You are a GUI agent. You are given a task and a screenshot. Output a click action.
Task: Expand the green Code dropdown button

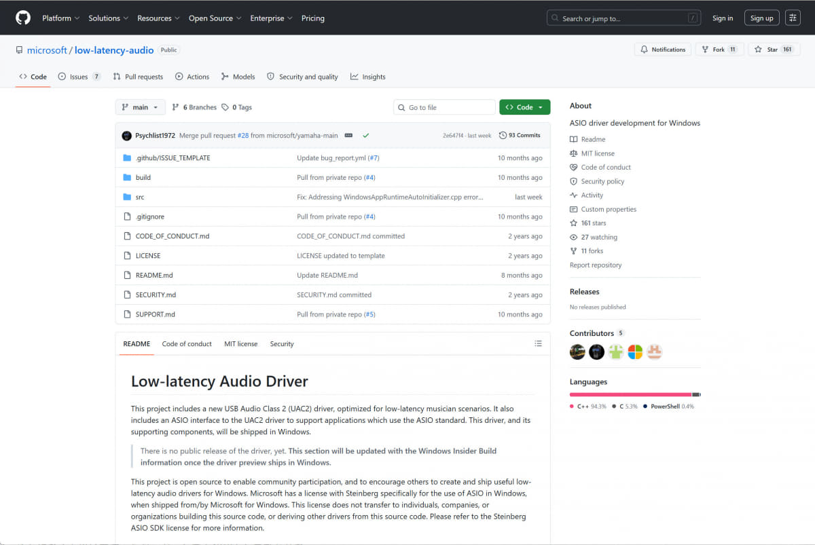[x=524, y=107]
